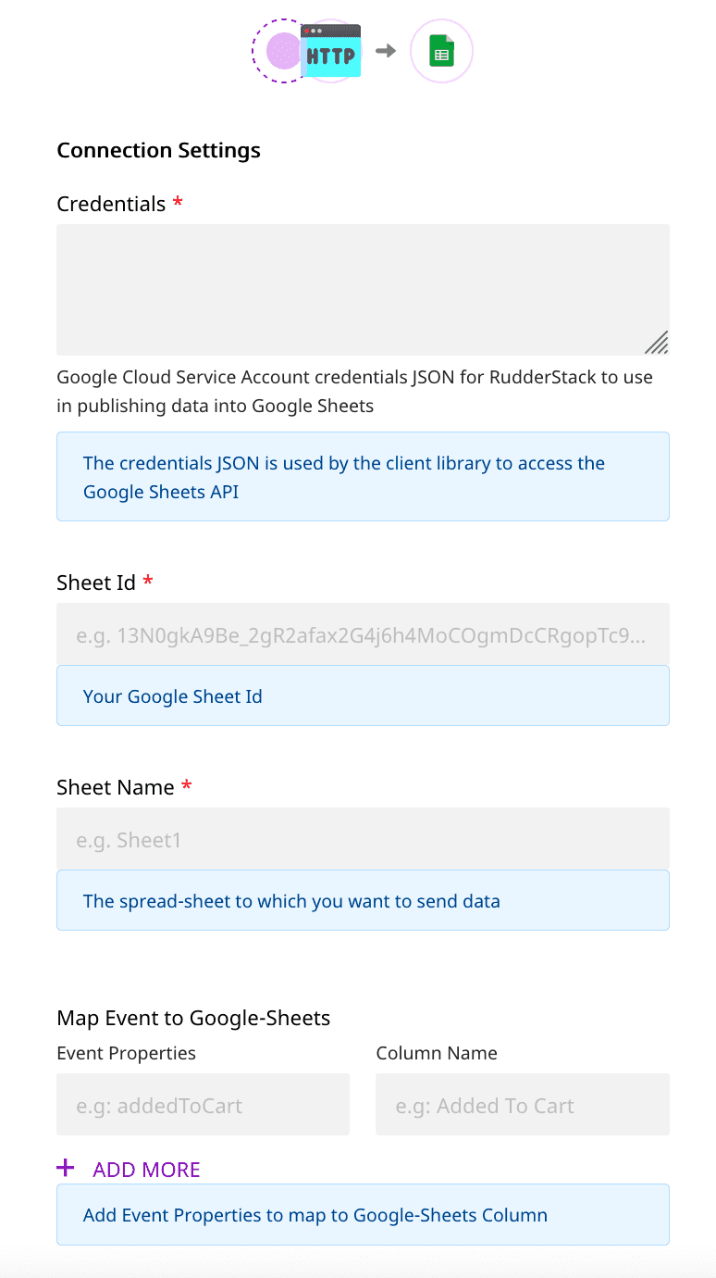Click the Column Name input showing Added To Cart
Screen dimensions: 716x1278
click(522, 1104)
